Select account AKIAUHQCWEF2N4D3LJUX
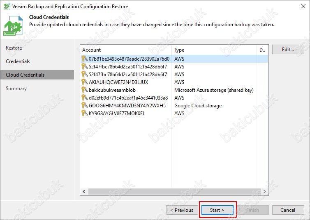This screenshot has width=310, height=220. coord(174,82)
